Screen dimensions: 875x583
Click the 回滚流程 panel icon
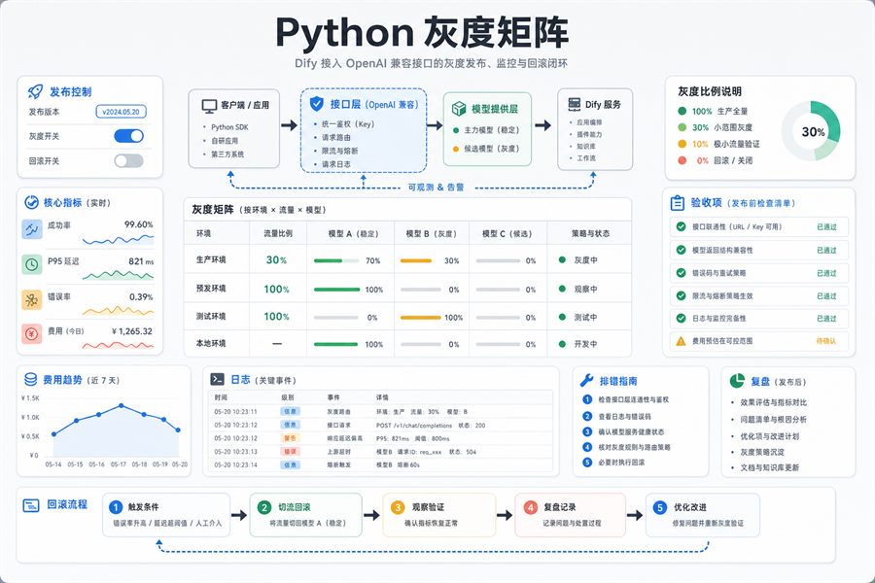pos(31,505)
